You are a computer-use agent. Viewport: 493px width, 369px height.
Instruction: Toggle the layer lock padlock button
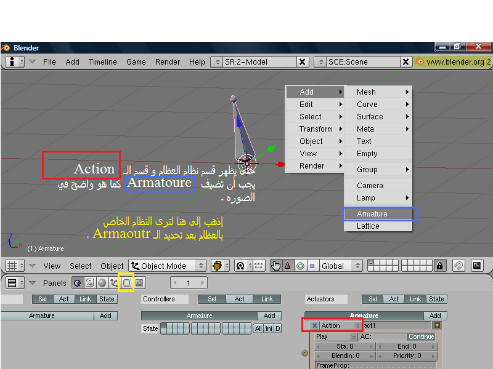tap(439, 266)
